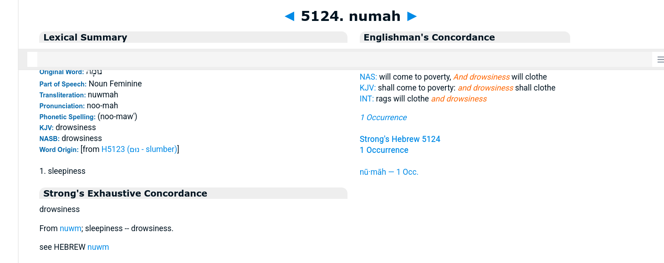Screen dimensions: 664x263
Task: Click the 'Strong's Exhaustive Concordance' section header
Action: tap(125, 194)
